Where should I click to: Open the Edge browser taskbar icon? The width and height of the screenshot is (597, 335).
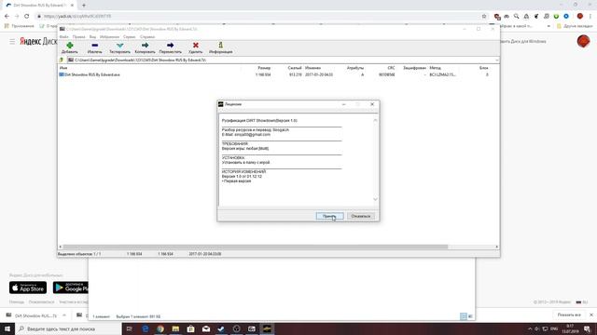146,328
